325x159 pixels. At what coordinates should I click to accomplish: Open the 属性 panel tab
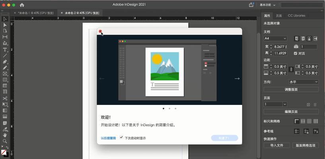[267, 16]
